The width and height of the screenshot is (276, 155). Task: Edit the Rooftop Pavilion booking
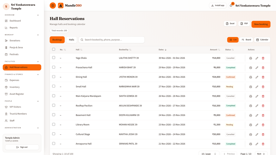coord(257,106)
